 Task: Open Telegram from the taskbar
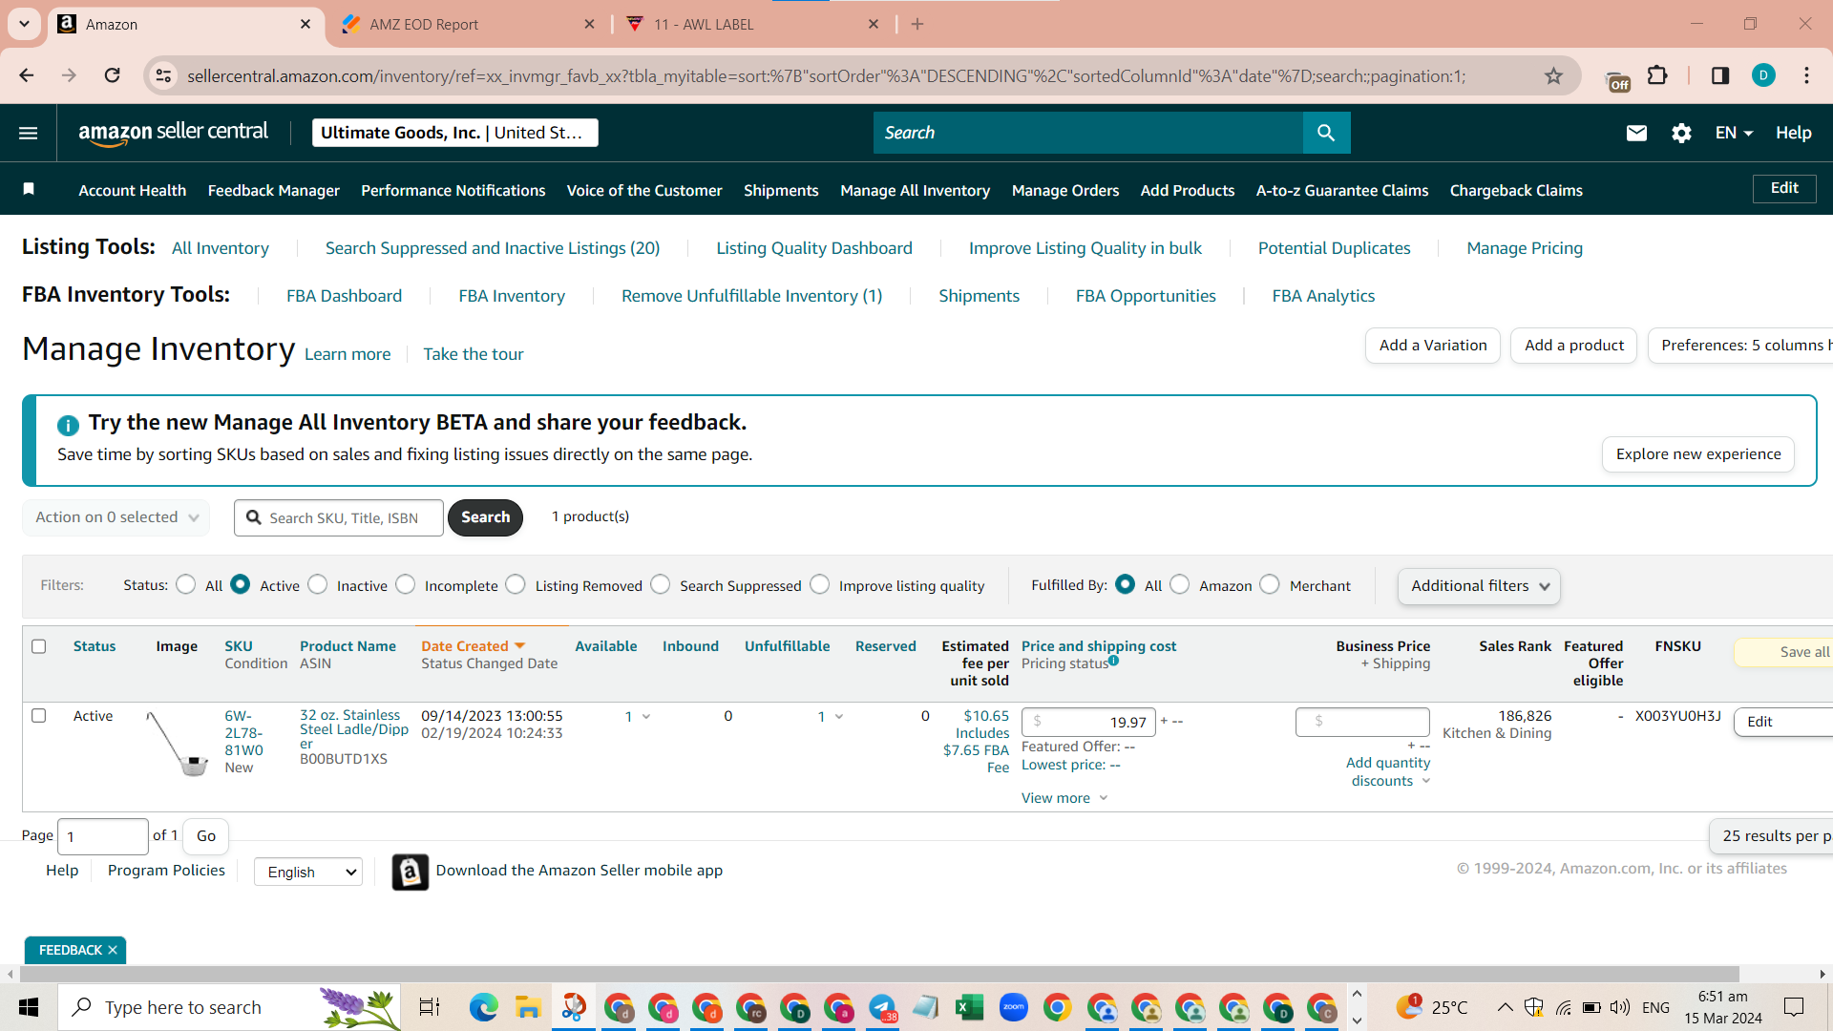coord(882,1007)
